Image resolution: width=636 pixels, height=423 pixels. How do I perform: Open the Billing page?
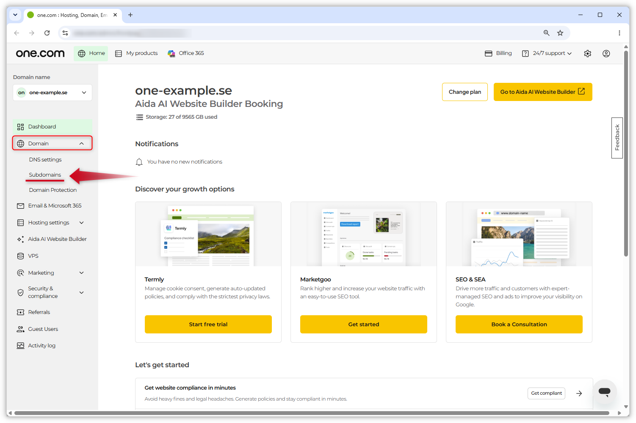pos(498,53)
